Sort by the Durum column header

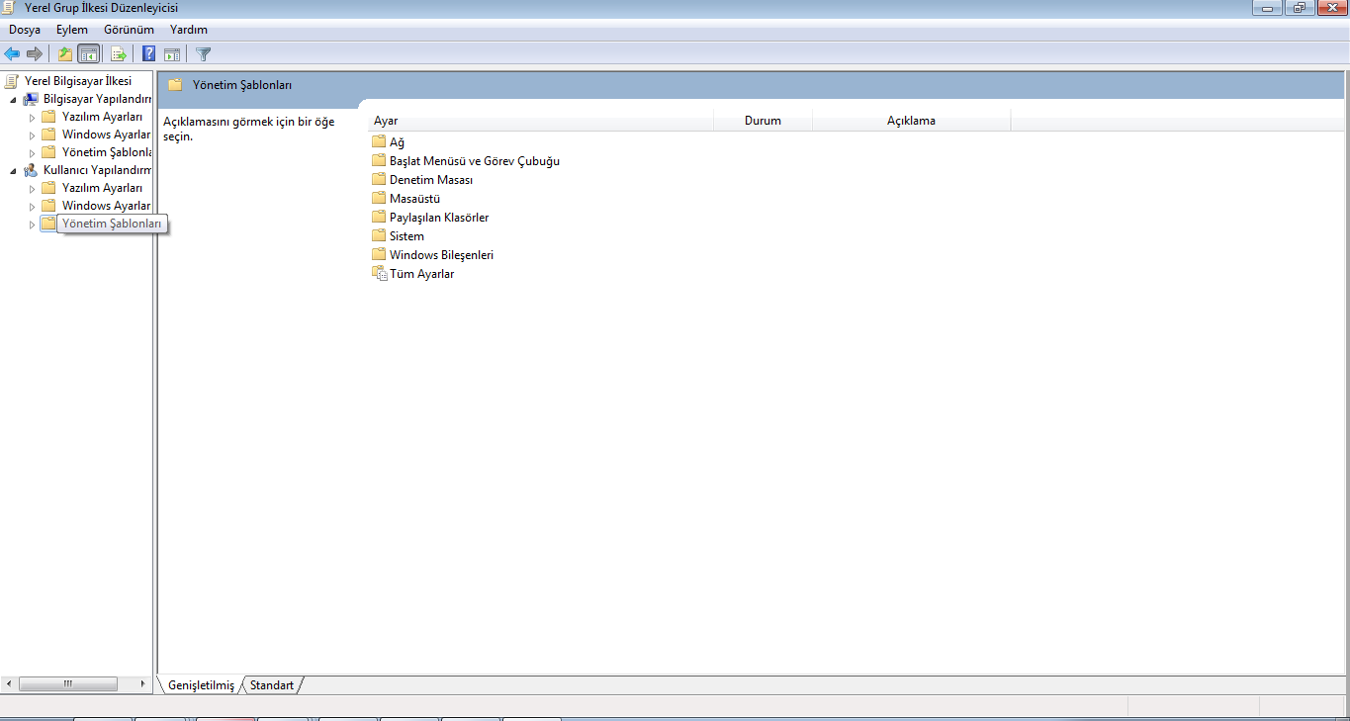click(763, 121)
